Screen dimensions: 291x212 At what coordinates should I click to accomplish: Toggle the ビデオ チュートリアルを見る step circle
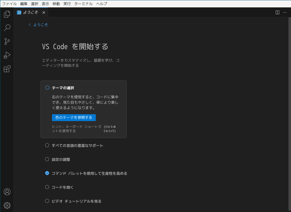[47, 201]
